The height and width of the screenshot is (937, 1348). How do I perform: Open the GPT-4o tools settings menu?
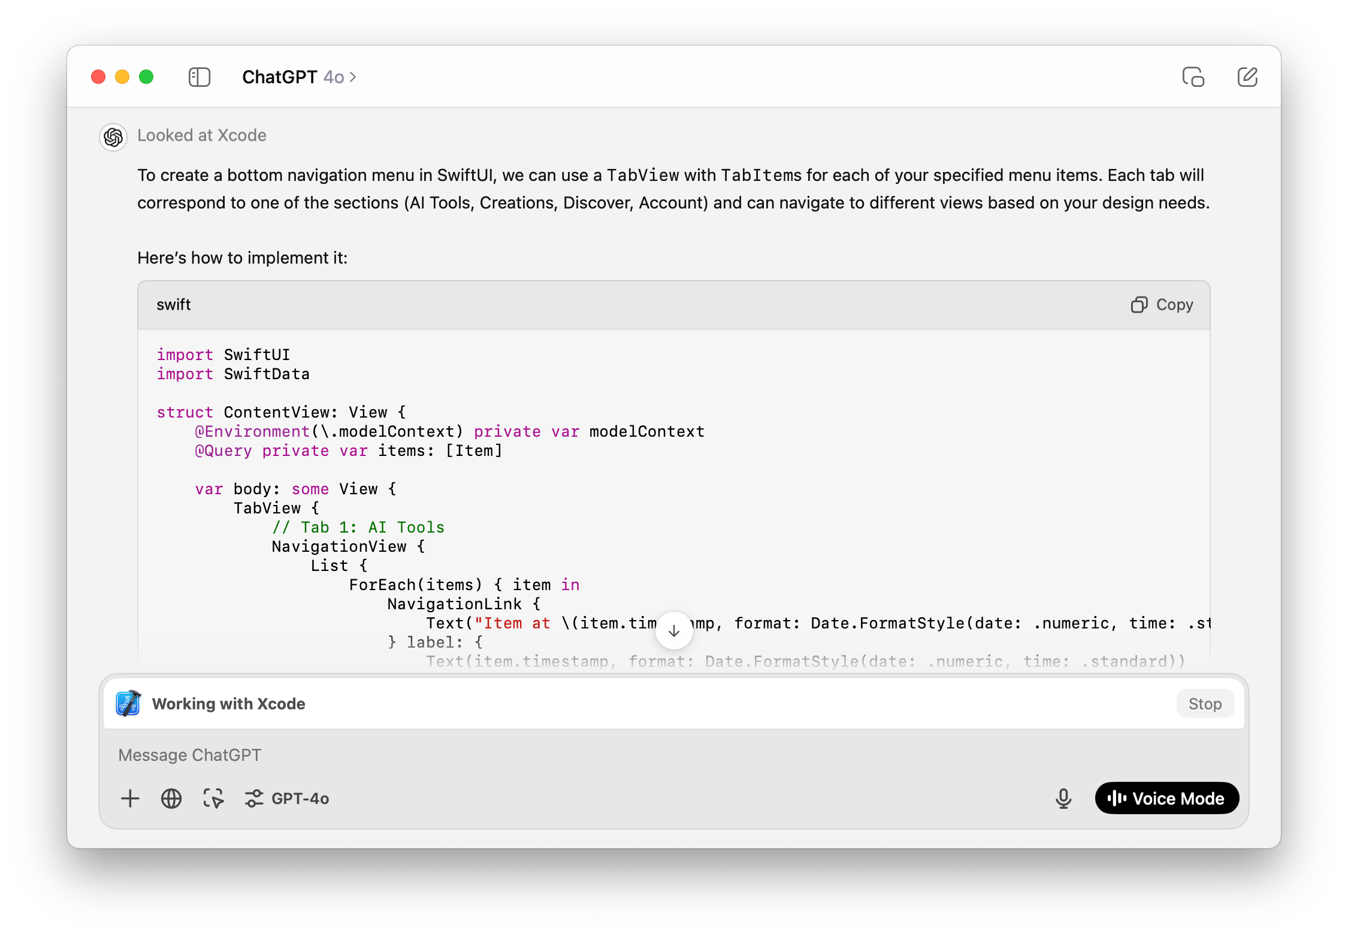coord(287,799)
